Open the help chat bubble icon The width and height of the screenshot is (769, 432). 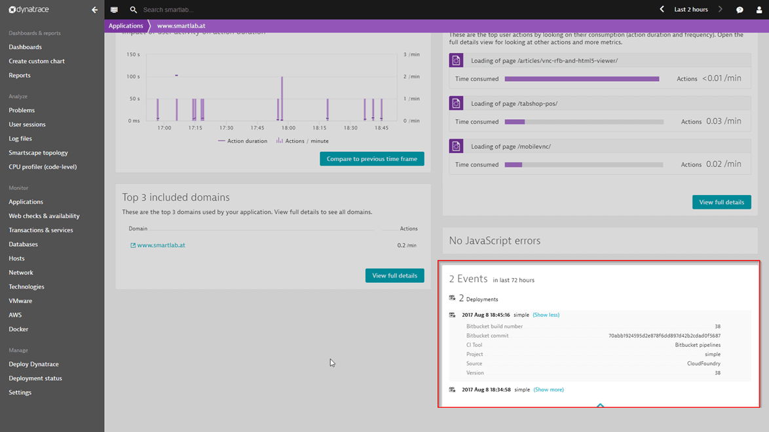pyautogui.click(x=740, y=9)
